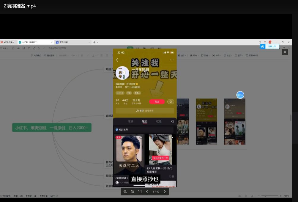Click the window layout icon in title bar
Image resolution: width=298 pixels, height=202 pixels.
(x=260, y=42)
